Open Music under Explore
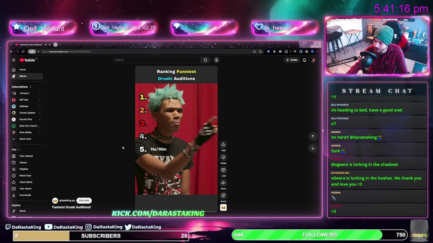This screenshot has width=433, height=243. (27, 211)
